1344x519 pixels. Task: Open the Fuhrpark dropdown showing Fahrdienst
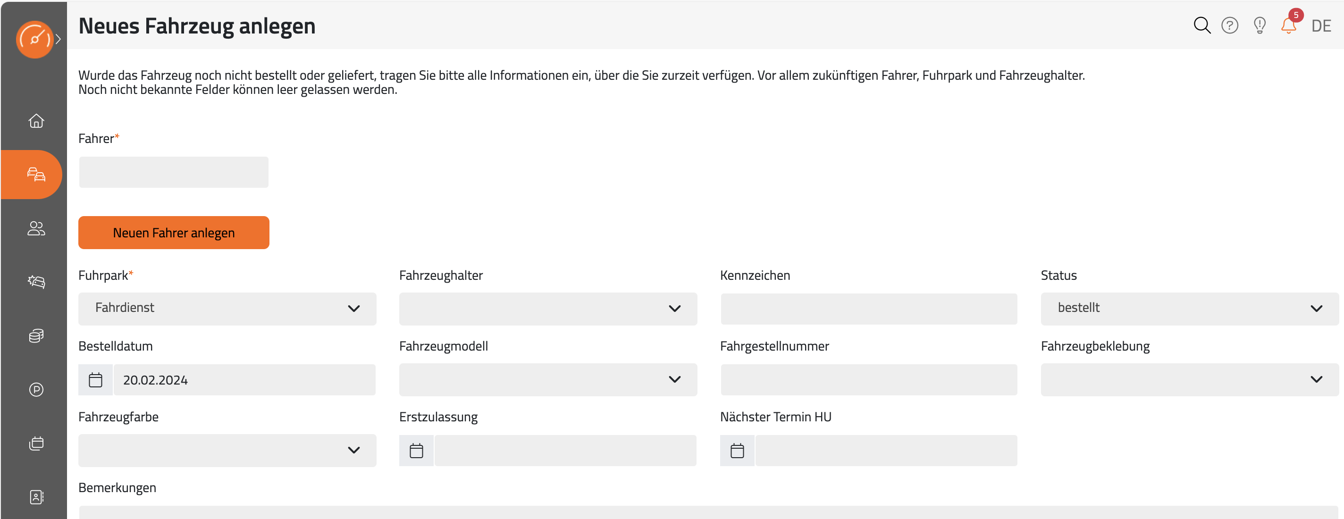pos(227,308)
